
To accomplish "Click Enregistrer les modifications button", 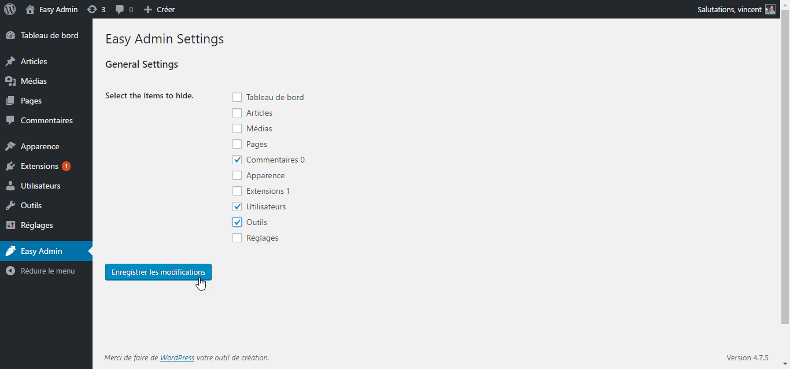I will click(x=158, y=272).
